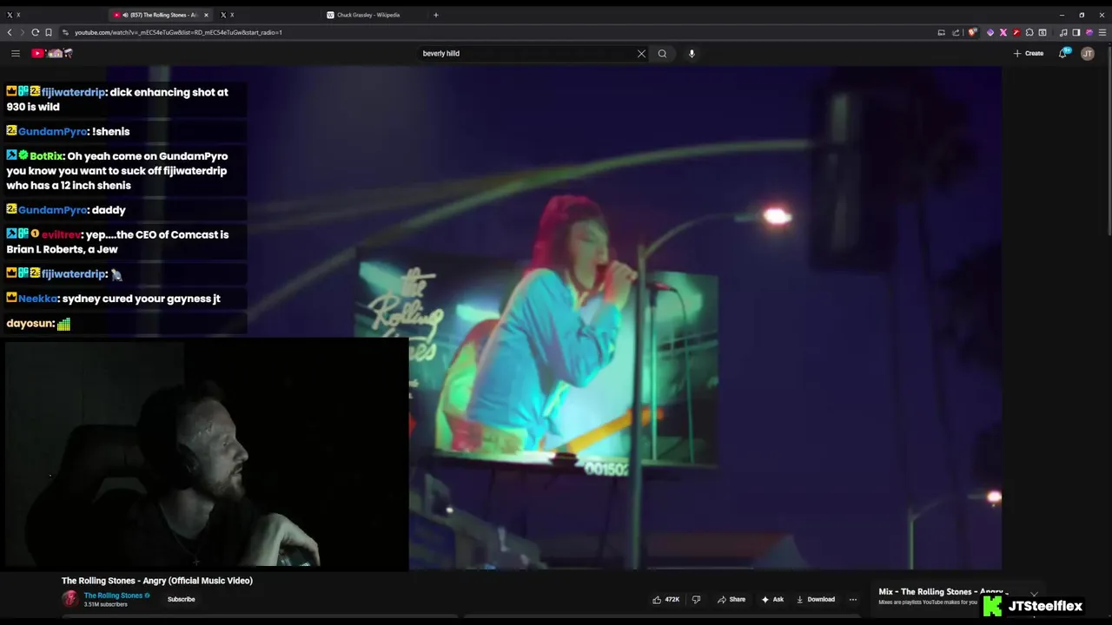Close The Rolling Stones tab
The image size is (1112, 625).
click(x=205, y=15)
